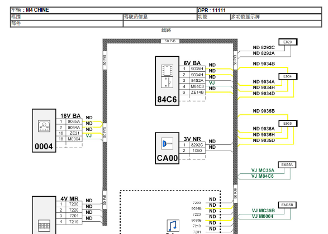
Task: Click the gauge icon in component 0004
Action: click(44, 126)
